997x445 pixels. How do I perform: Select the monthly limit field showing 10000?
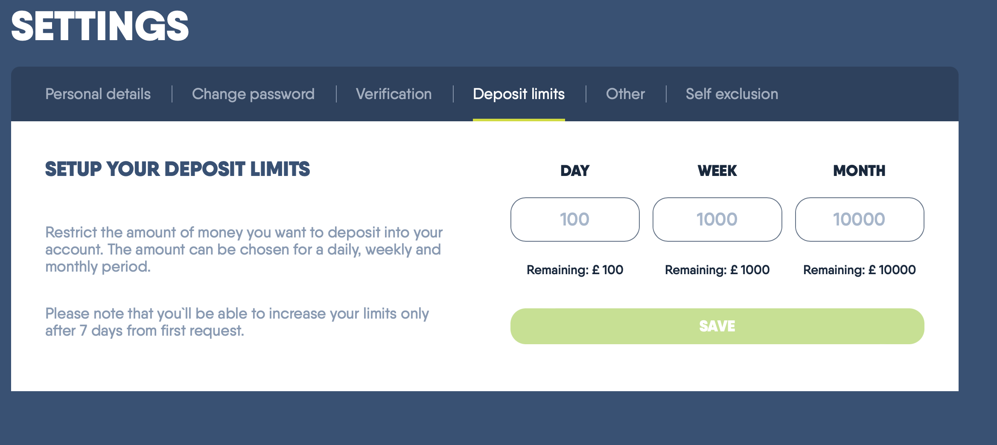coord(860,220)
